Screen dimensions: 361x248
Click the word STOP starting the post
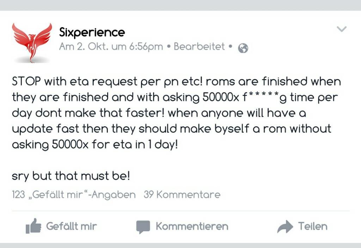[26, 81]
